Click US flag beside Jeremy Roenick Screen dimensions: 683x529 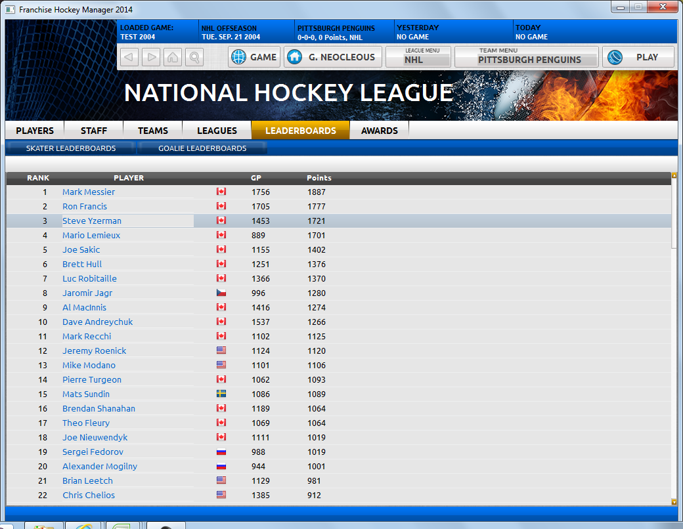point(221,350)
